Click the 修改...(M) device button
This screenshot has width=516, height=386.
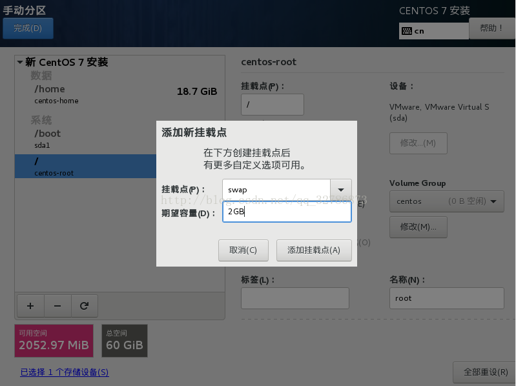click(x=418, y=143)
